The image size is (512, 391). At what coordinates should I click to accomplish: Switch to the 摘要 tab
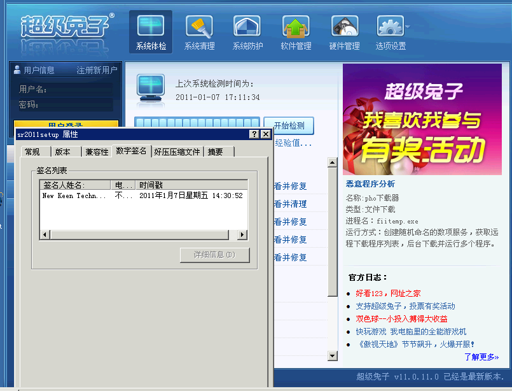pos(219,152)
